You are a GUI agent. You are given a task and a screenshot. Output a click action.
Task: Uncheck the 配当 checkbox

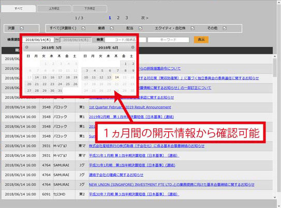(140, 28)
